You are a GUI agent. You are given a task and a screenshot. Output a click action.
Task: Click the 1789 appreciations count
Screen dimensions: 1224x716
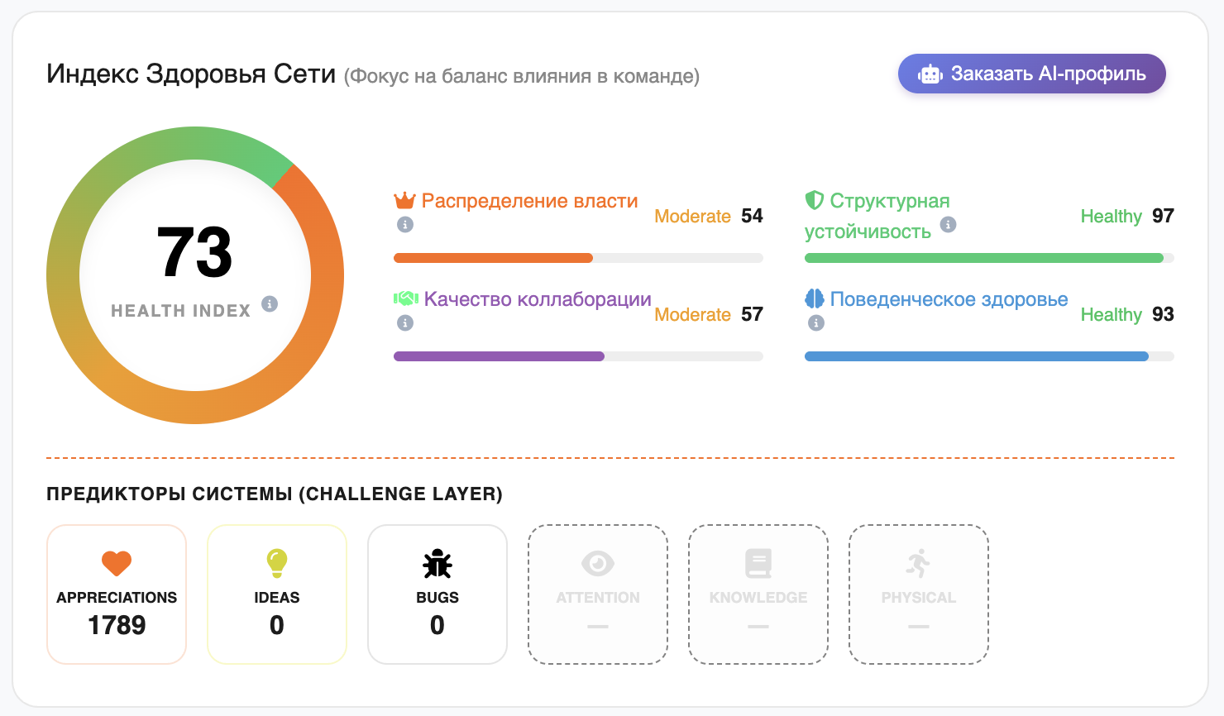(117, 625)
